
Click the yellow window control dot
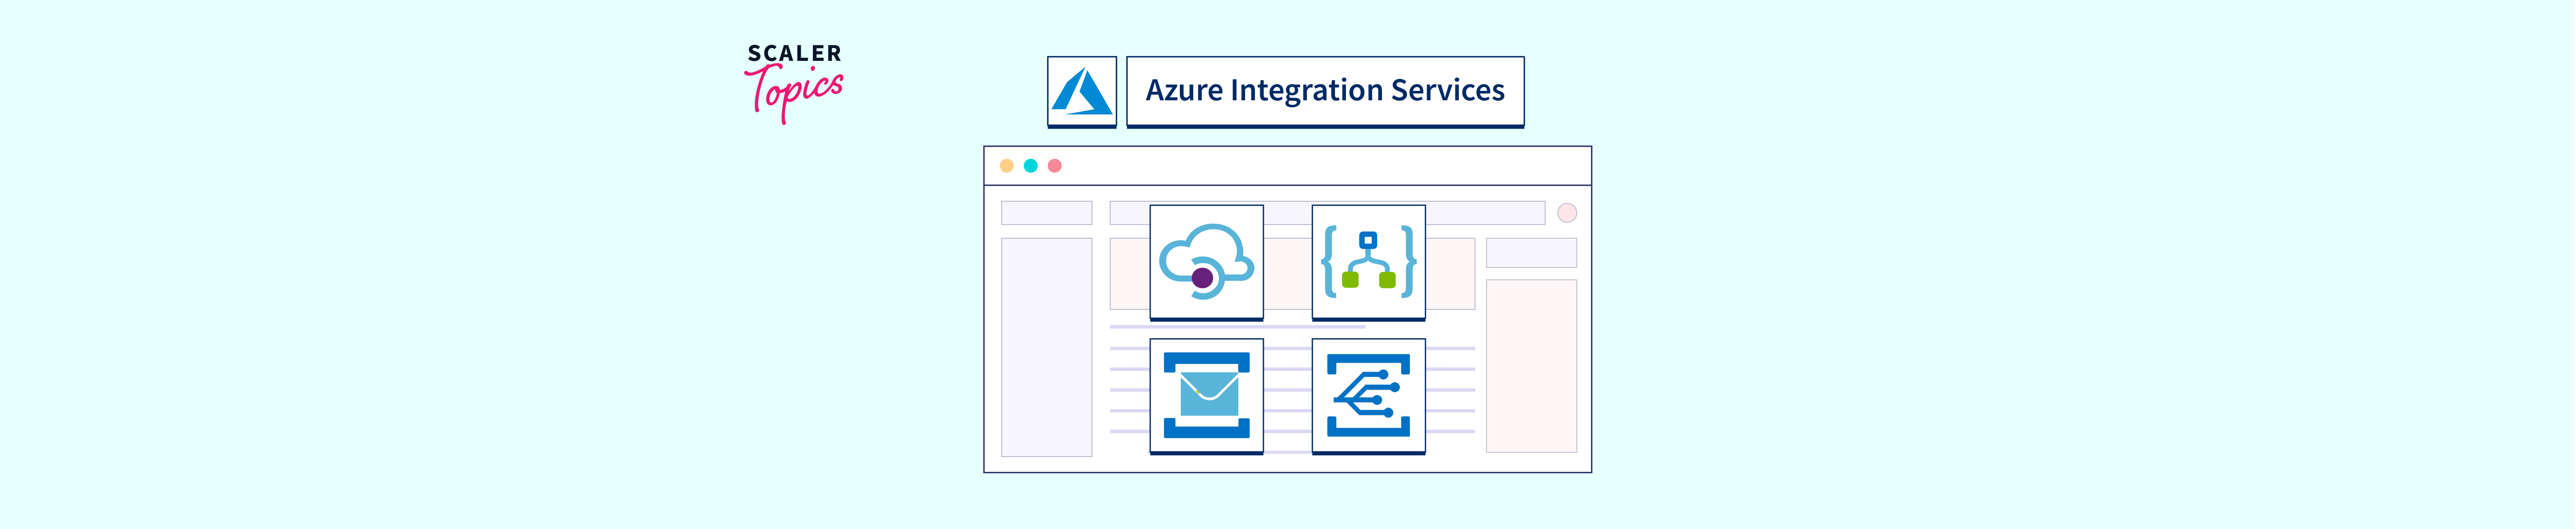coord(1007,165)
